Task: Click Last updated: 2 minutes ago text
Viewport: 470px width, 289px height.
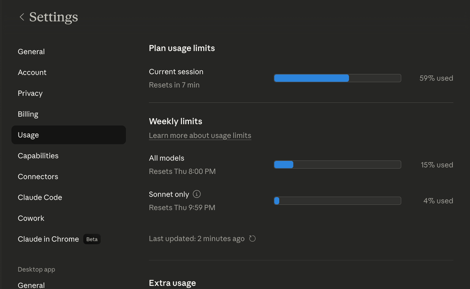Action: point(197,239)
